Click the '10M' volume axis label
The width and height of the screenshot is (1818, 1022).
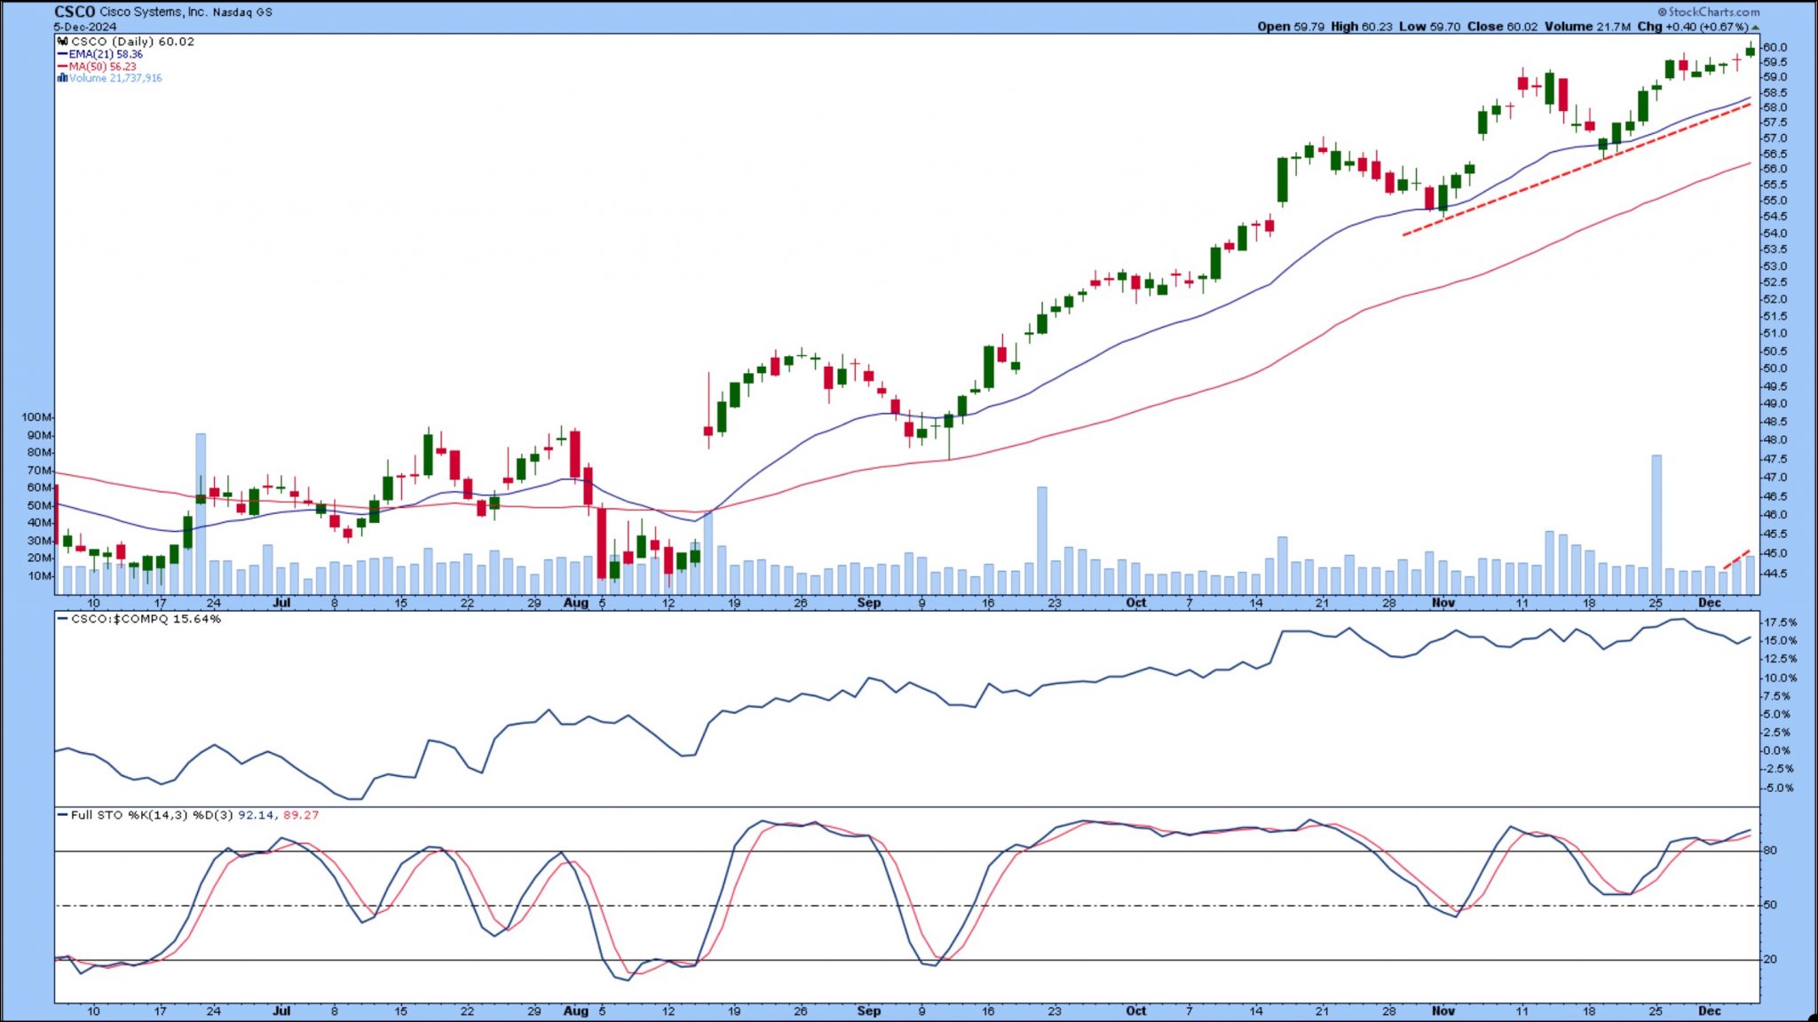click(x=39, y=576)
